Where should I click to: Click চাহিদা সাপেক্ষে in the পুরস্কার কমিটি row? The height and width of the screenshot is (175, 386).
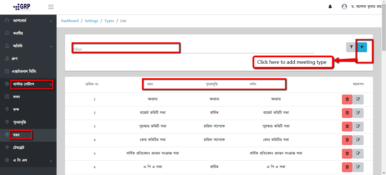tap(214, 126)
